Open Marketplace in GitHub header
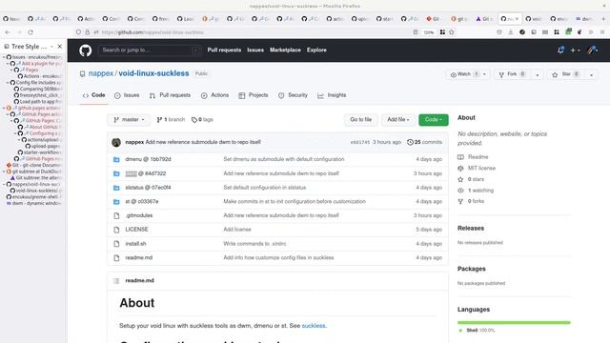This screenshot has height=343, width=610. click(285, 50)
